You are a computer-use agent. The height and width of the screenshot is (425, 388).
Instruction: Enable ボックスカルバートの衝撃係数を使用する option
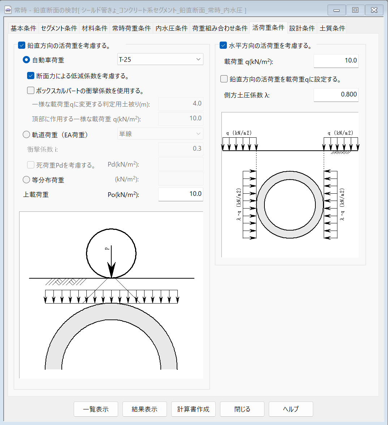tap(31, 91)
